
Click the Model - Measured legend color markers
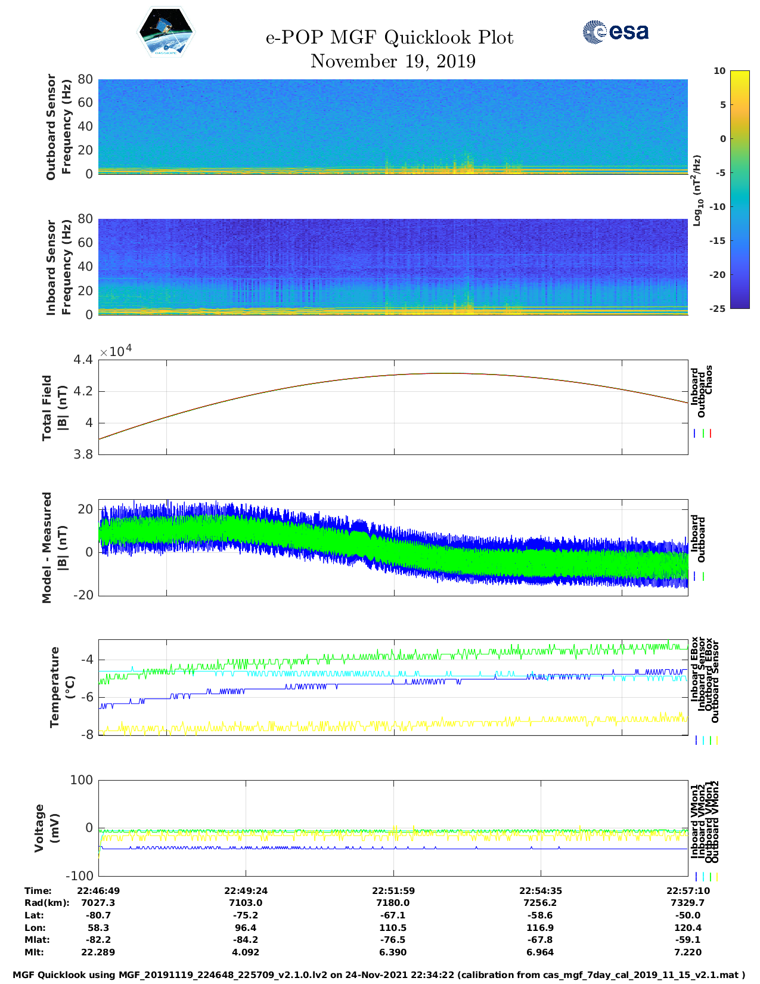[699, 577]
